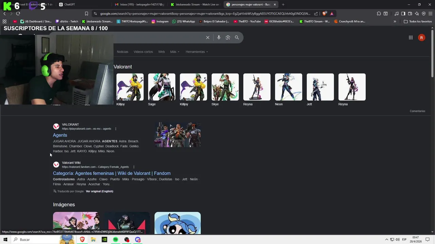Open the Extensions puzzle icon
The height and width of the screenshot is (244, 435).
pyautogui.click(x=379, y=14)
